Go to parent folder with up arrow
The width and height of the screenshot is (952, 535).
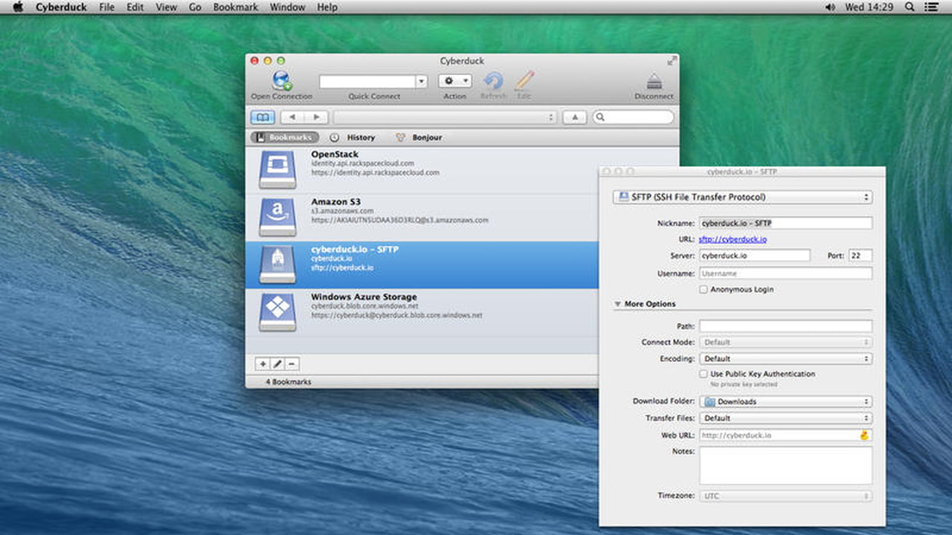coord(574,117)
